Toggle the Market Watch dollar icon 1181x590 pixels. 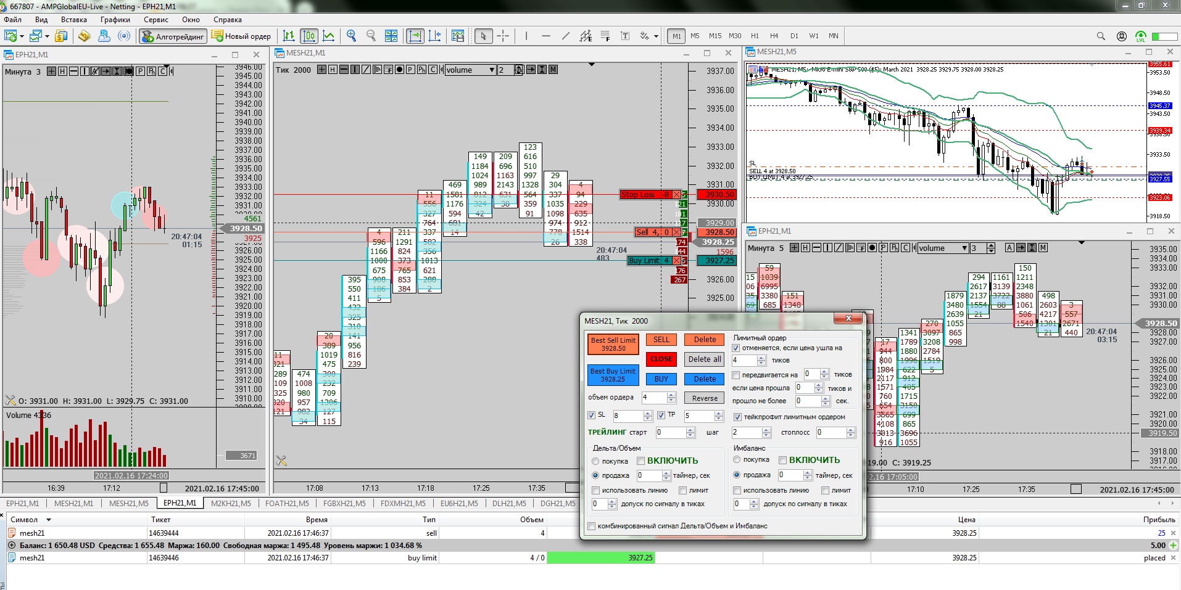coord(61,36)
